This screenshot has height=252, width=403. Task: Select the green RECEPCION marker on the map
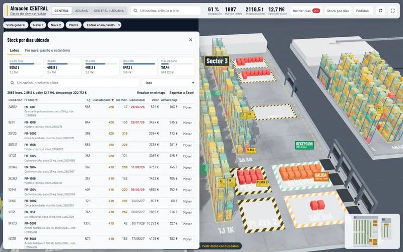[x=304, y=145]
